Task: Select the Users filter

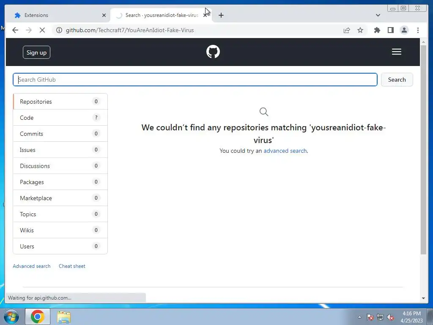Action: [x=60, y=246]
